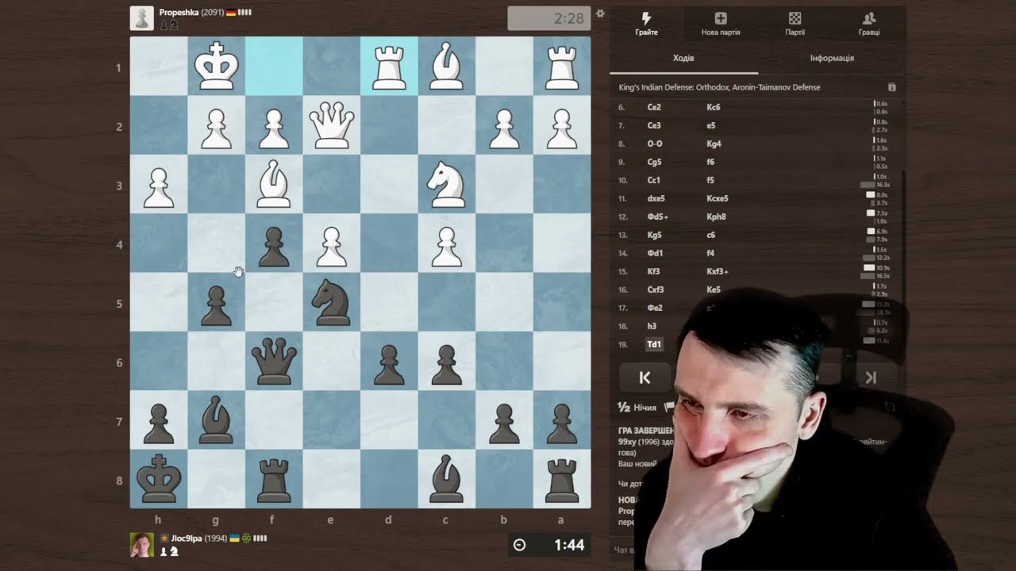Image resolution: width=1016 pixels, height=571 pixels.
Task: Click Jloc9lpa's avatar at bottom
Action: 142,545
